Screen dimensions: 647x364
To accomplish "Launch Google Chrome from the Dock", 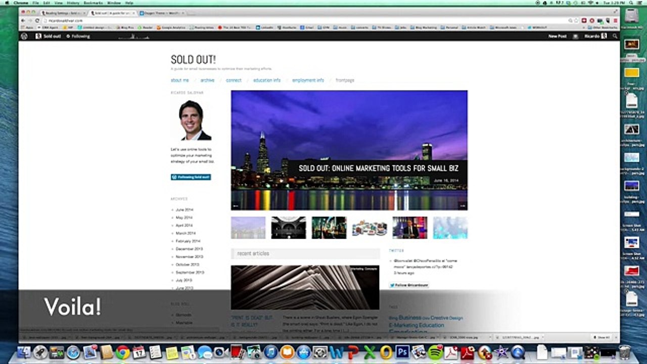I will point(123,352).
